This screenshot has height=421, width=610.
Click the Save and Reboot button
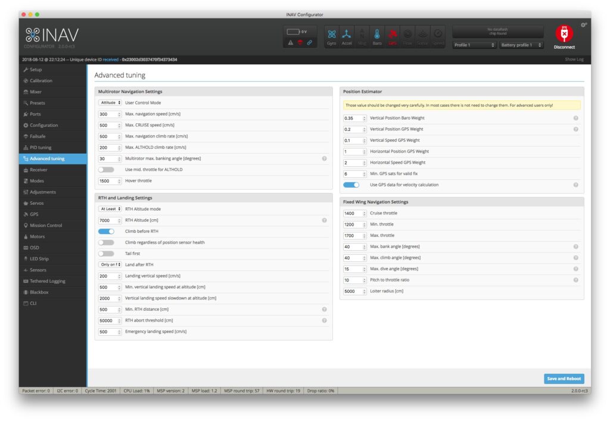pos(564,379)
